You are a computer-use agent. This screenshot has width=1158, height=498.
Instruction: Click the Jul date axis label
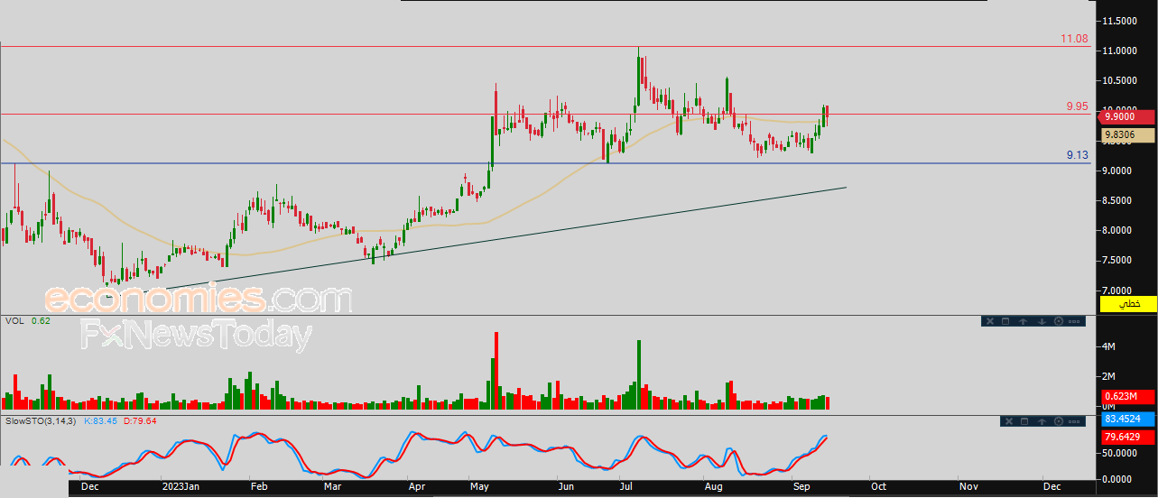pos(625,486)
